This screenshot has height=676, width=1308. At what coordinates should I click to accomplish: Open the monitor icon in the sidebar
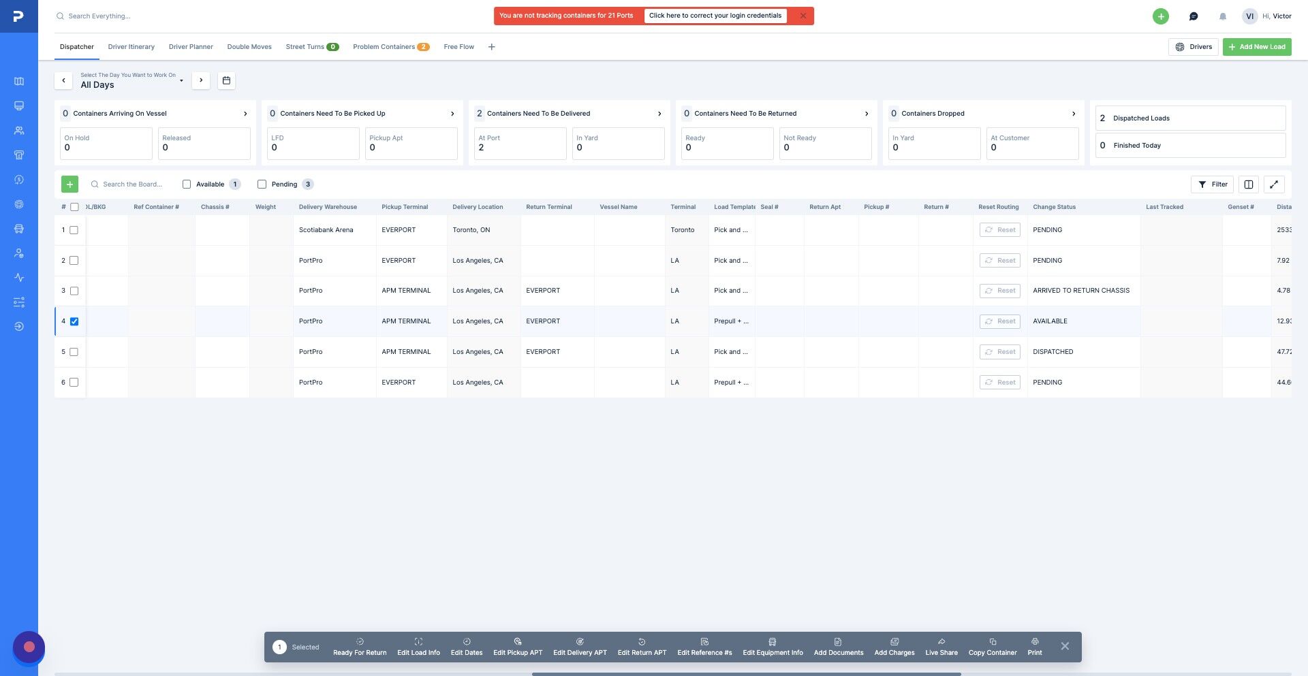click(x=19, y=106)
